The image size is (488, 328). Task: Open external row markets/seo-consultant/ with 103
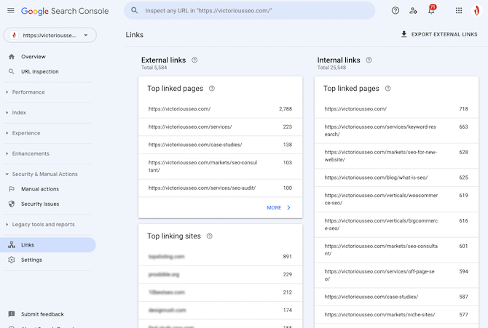pos(221,167)
